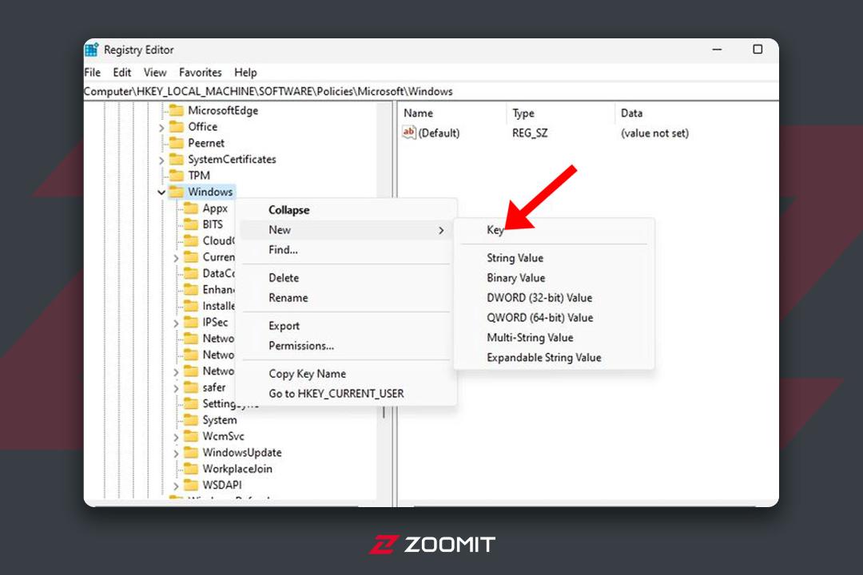
Task: Click the (Default) string value icon
Action: [x=409, y=133]
